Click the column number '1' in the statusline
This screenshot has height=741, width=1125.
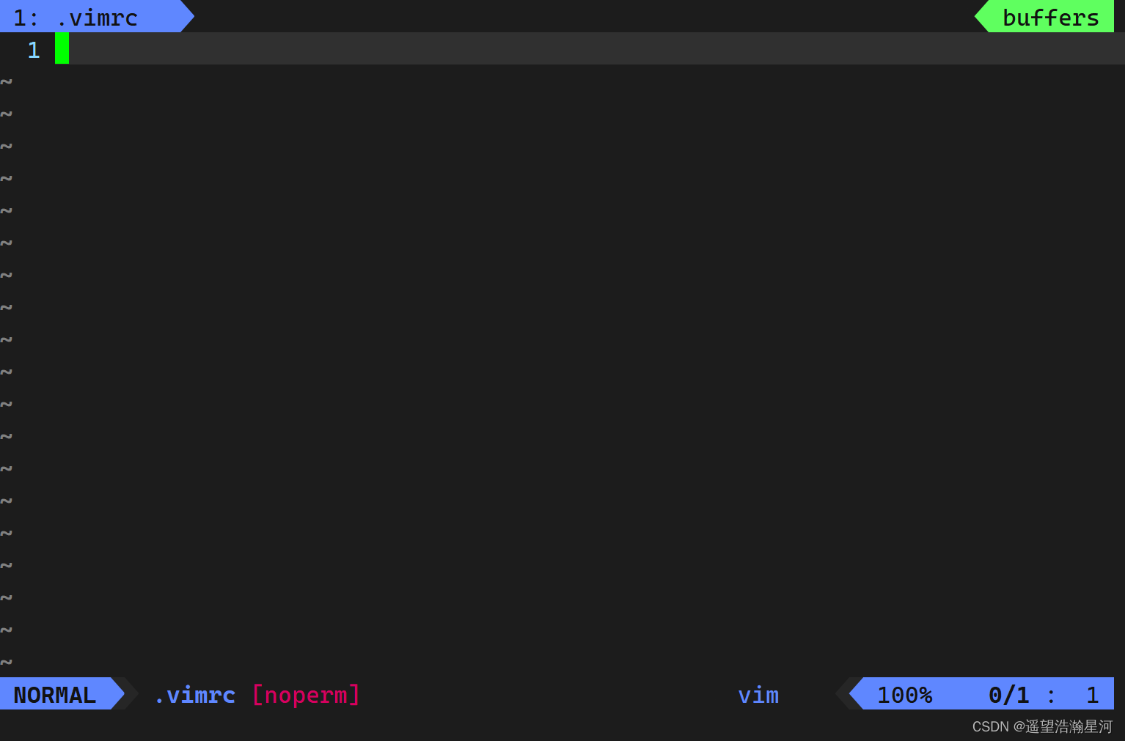click(x=1093, y=695)
